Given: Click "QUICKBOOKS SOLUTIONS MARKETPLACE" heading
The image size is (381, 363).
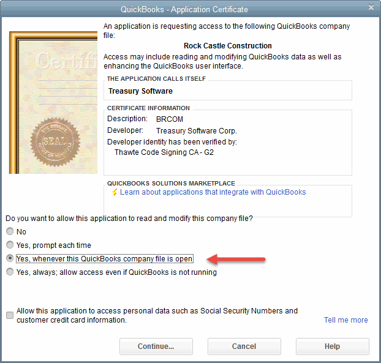Looking at the screenshot, I should coord(172,183).
